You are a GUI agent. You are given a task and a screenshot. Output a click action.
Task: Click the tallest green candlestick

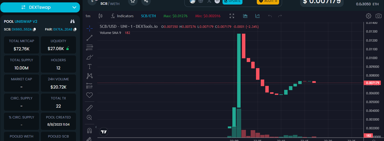(239, 70)
